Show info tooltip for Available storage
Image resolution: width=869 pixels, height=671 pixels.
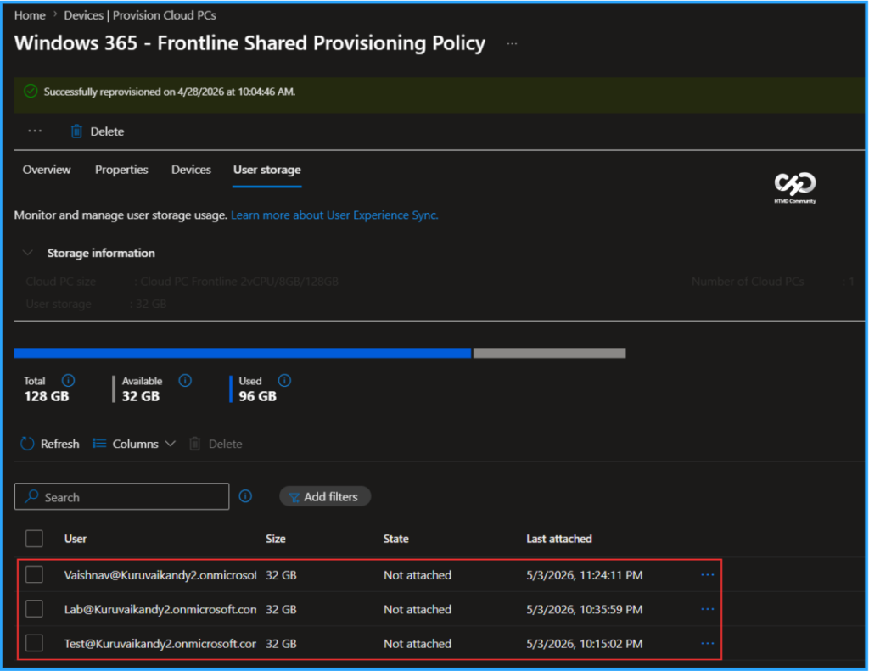coord(185,381)
